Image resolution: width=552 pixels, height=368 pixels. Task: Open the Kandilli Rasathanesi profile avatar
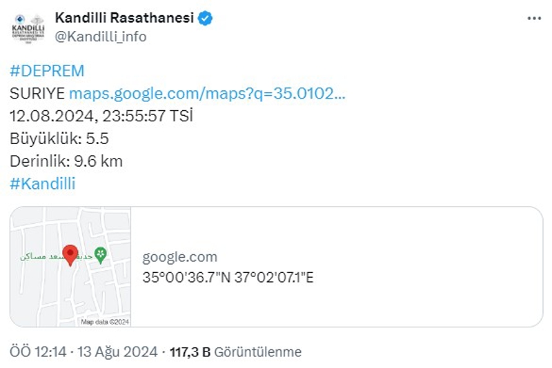[x=28, y=26]
